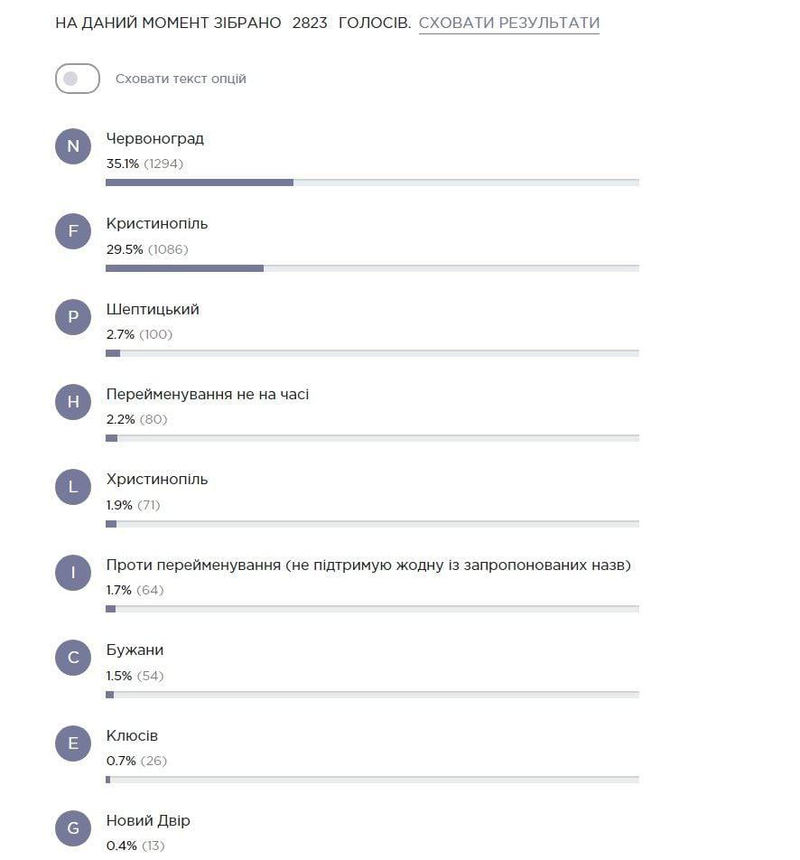Toggle the Сховати текст опцій switch
This screenshot has height=860, width=800.
click(79, 79)
